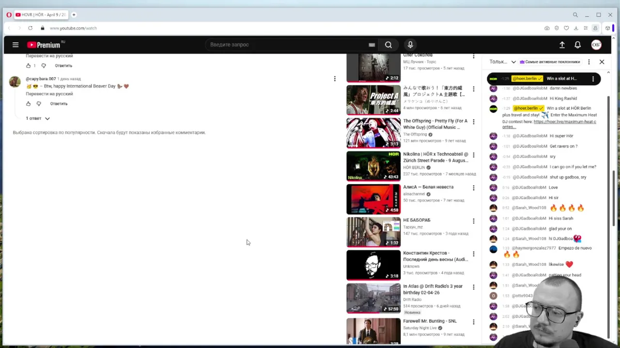This screenshot has height=348, width=620.
Task: Open options for НЕ БАБОРАБ video
Action: 473,221
